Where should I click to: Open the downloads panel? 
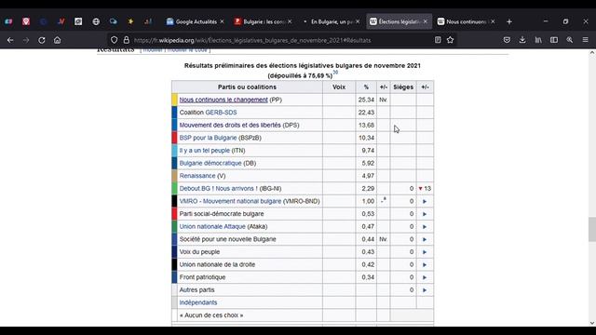(522, 40)
